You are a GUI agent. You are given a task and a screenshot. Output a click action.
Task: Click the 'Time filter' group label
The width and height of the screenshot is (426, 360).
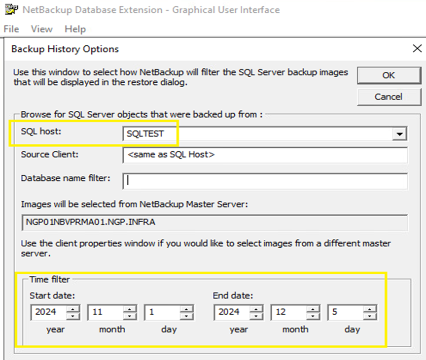click(x=50, y=279)
